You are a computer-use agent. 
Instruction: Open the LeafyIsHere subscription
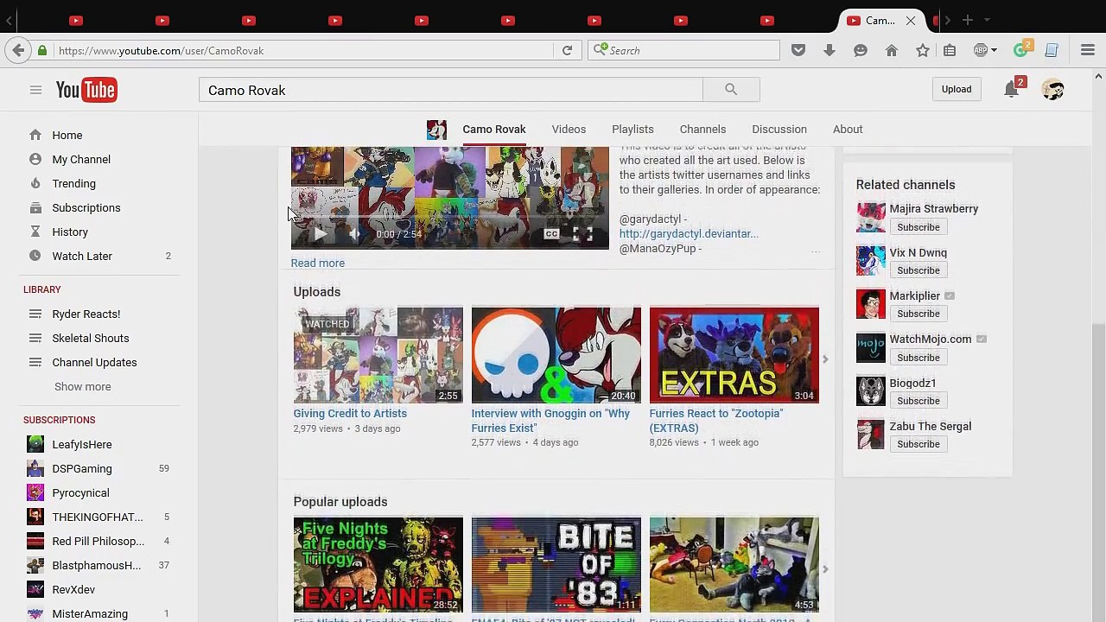pos(82,444)
